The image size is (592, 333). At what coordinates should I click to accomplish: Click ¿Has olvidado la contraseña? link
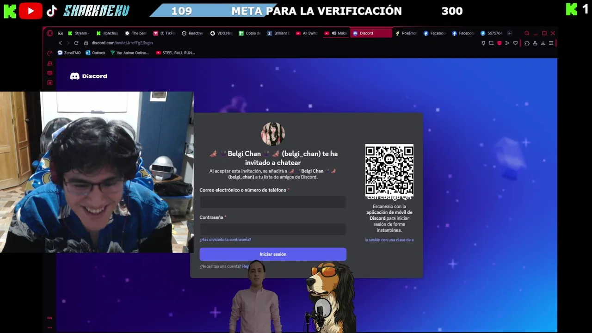coord(225,240)
